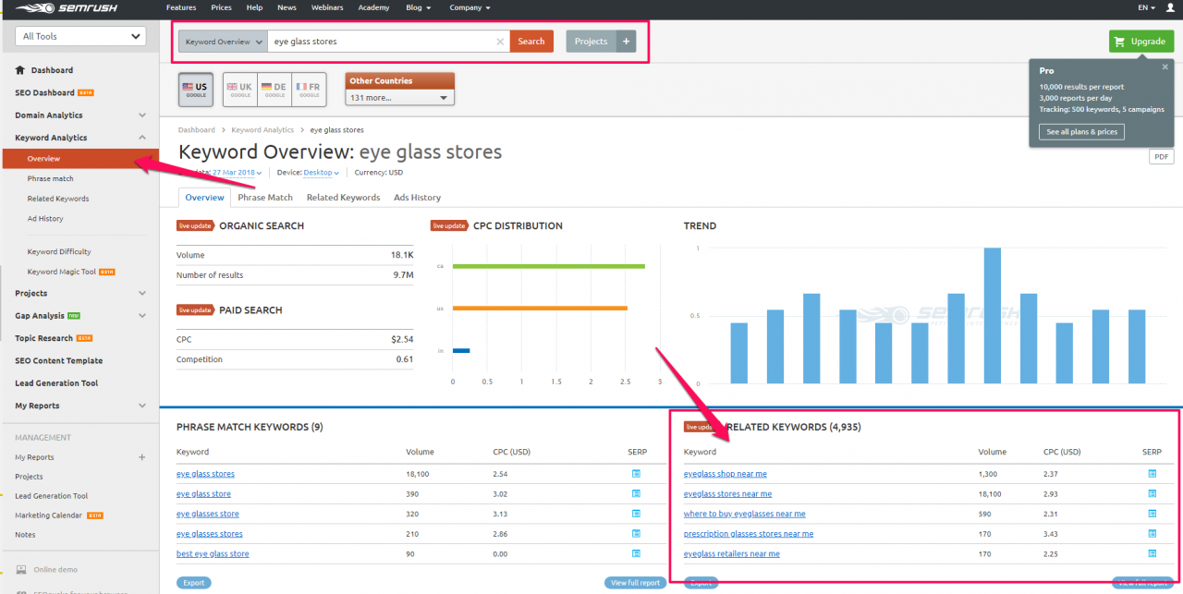Close the Pro plan popup

(1165, 67)
